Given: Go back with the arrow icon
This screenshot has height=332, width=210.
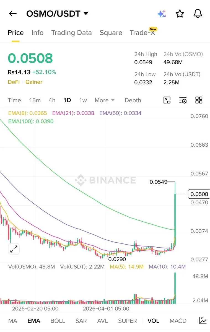Looking at the screenshot, I should (13, 14).
